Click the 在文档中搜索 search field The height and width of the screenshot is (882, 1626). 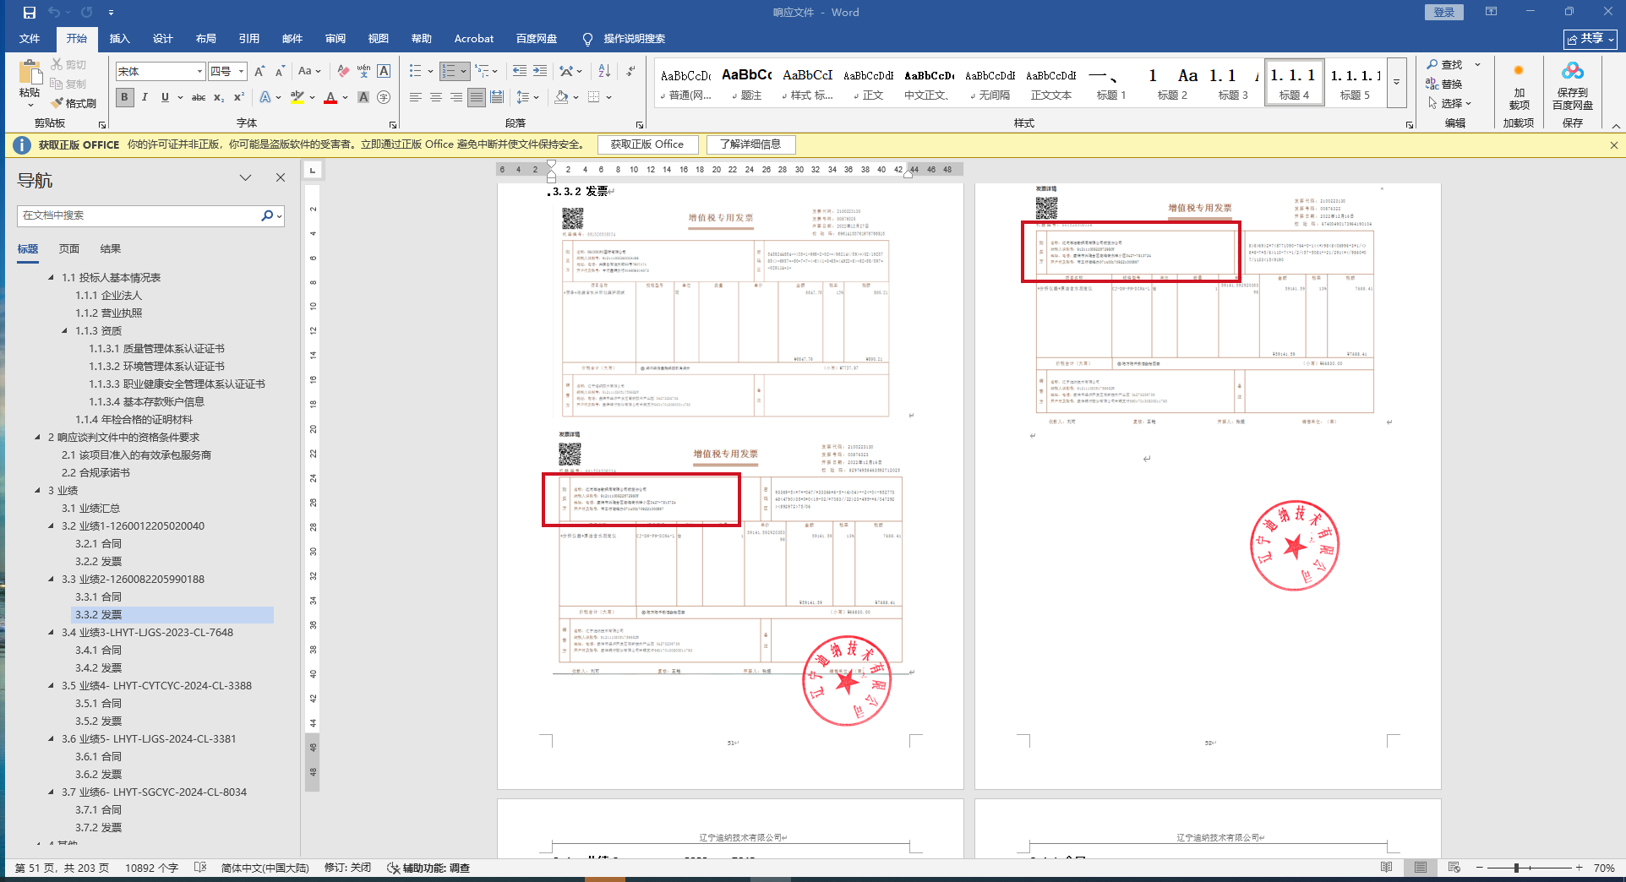tap(139, 215)
